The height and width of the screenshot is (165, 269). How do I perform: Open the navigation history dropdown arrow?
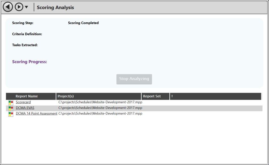[x=26, y=7]
